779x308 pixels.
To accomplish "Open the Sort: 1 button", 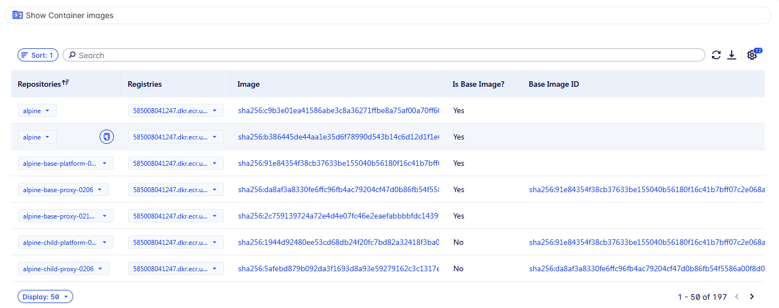I will 38,55.
